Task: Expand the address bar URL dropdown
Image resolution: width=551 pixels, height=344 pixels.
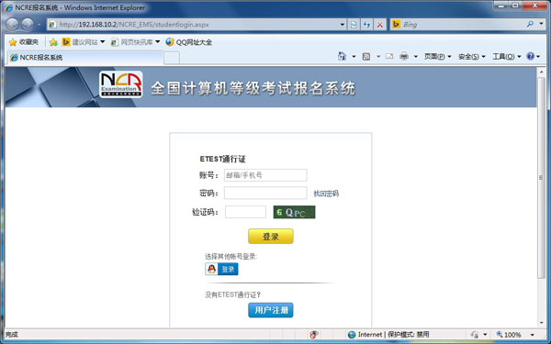Action: (x=343, y=25)
